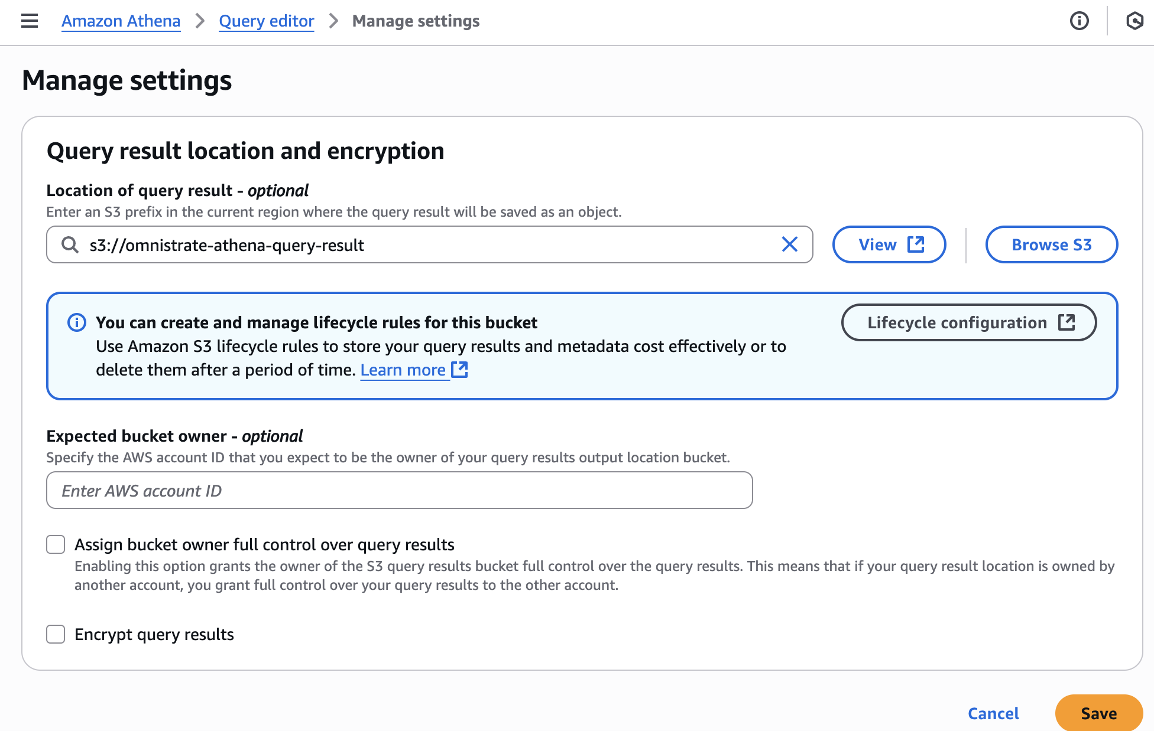Click external link icon on Lifecycle configuration

[x=1067, y=322]
